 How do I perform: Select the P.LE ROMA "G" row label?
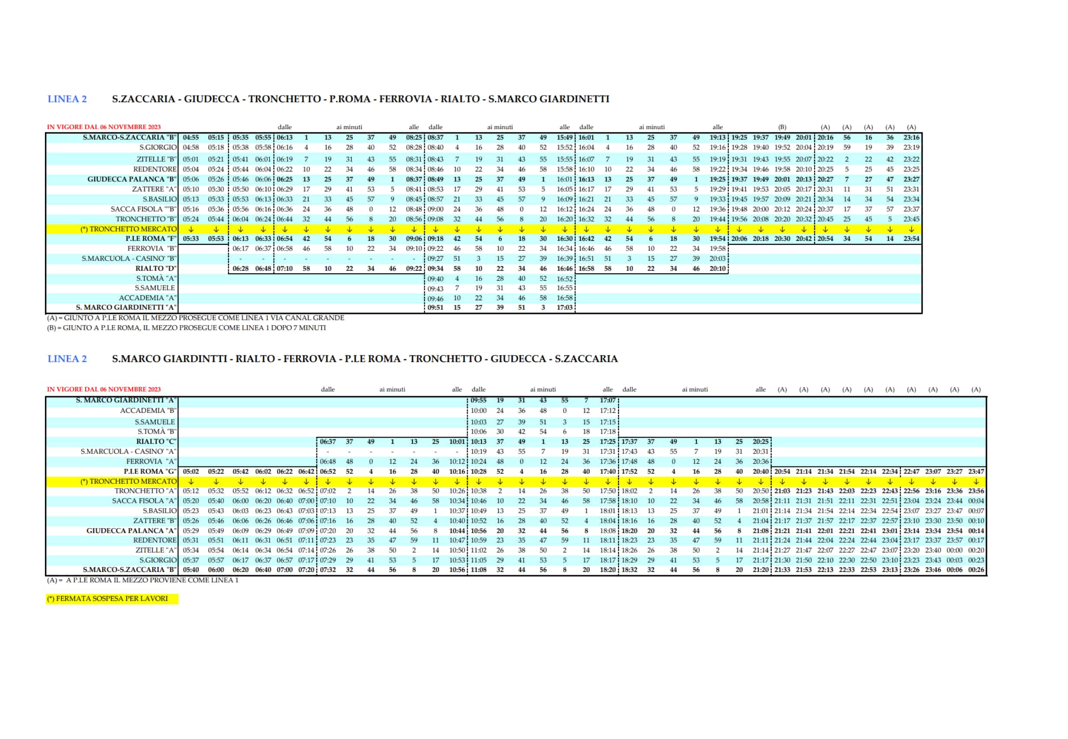[150, 472]
